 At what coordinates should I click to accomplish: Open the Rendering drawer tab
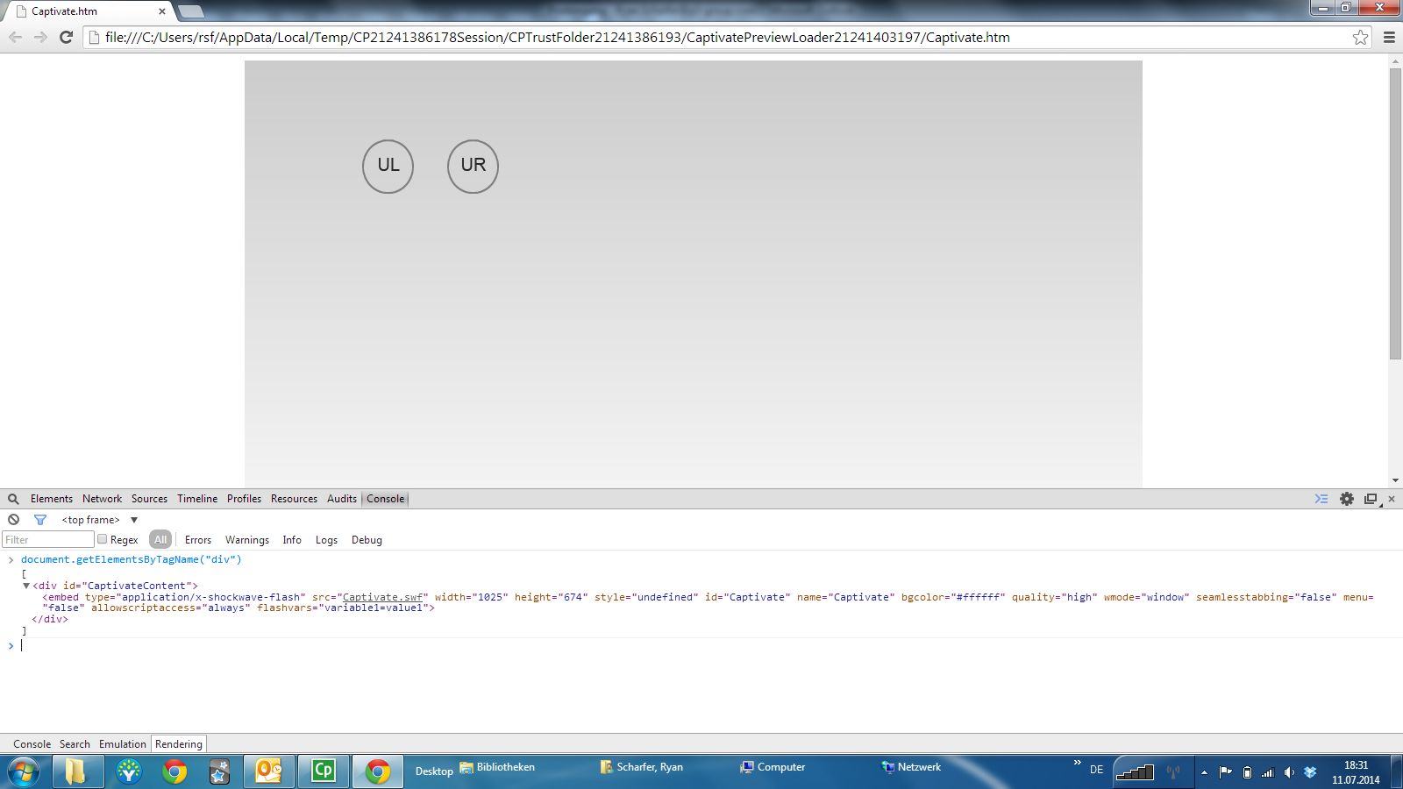178,743
